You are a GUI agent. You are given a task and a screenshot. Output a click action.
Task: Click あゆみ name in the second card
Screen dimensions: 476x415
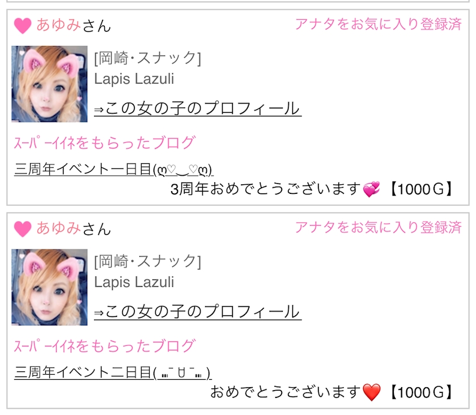tap(58, 228)
